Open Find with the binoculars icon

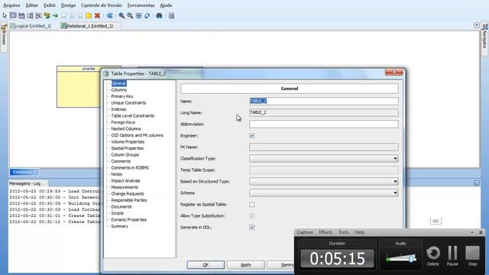click(159, 15)
